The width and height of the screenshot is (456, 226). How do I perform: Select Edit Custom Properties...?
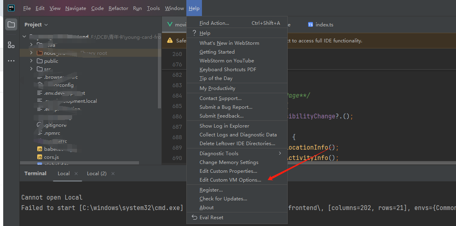(x=237, y=171)
